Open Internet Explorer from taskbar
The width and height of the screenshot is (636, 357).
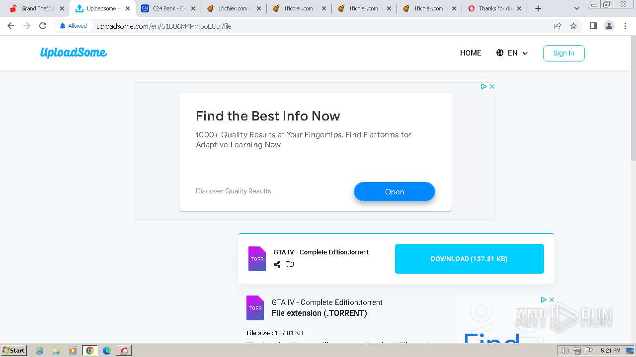(40, 351)
